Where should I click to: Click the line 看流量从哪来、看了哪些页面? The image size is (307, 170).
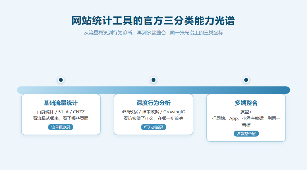click(x=61, y=118)
